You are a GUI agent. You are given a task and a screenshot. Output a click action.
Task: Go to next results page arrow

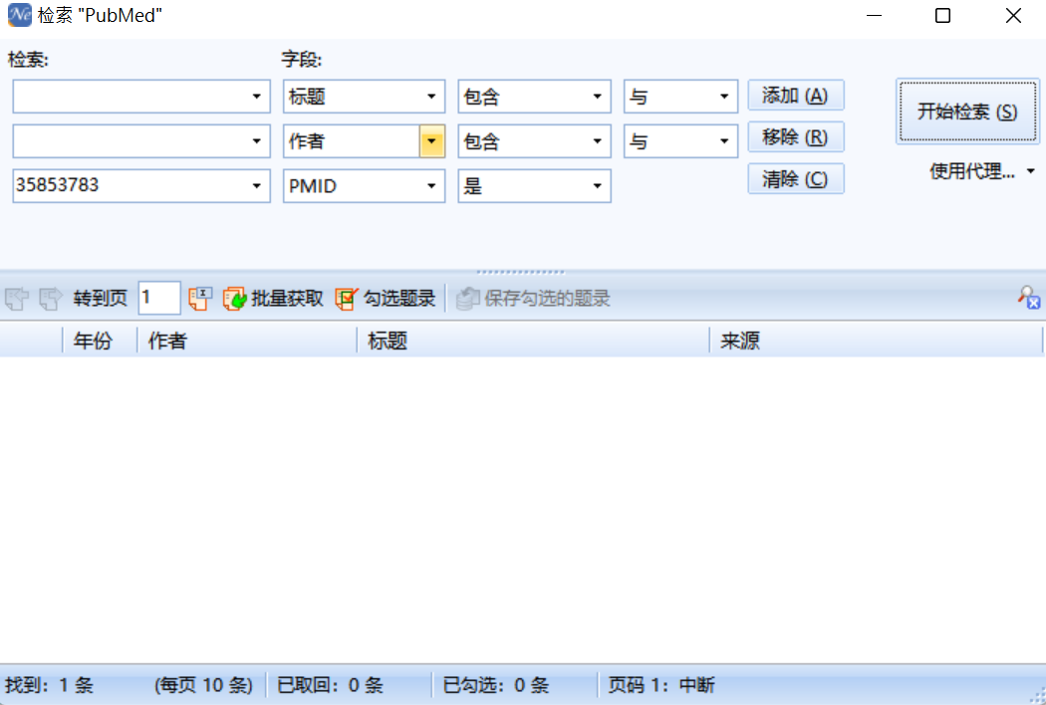(x=50, y=298)
